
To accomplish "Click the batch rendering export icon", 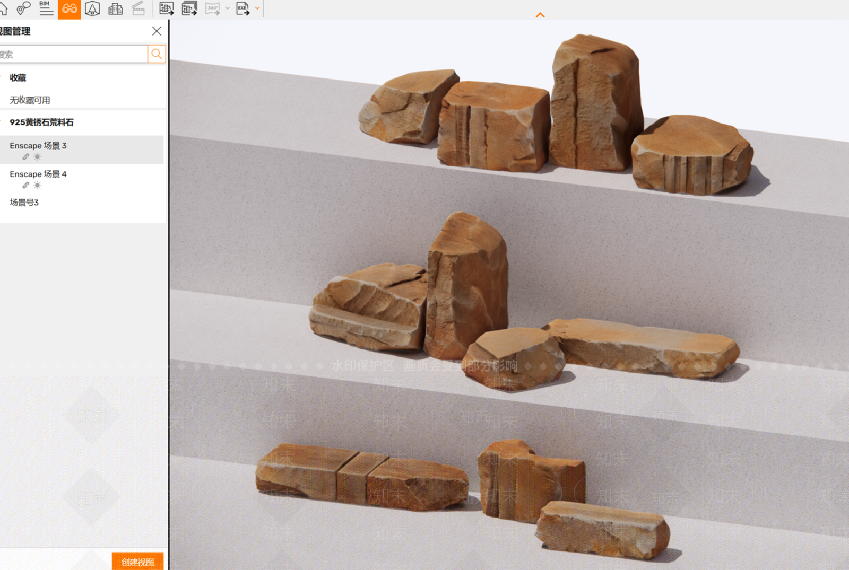I will [x=189, y=8].
